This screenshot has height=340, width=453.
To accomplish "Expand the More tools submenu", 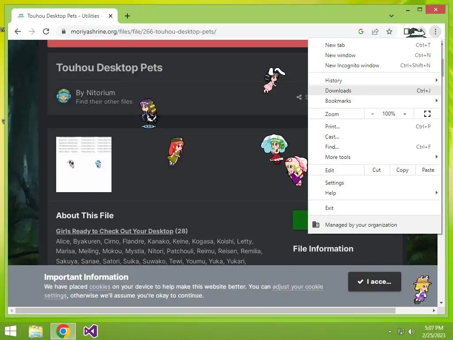I will click(x=375, y=157).
